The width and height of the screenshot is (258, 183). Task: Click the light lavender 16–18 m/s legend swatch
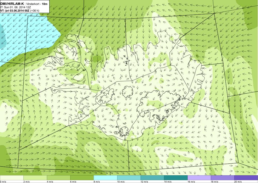pyautogui.click(x=199, y=178)
